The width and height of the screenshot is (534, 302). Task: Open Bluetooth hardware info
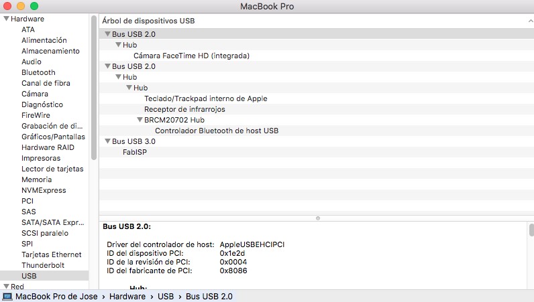click(x=38, y=72)
